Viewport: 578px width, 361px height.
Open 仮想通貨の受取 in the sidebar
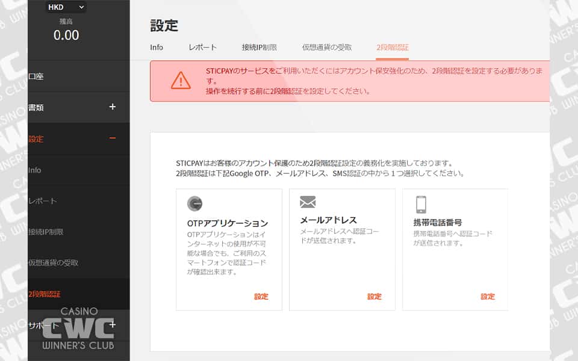click(54, 263)
